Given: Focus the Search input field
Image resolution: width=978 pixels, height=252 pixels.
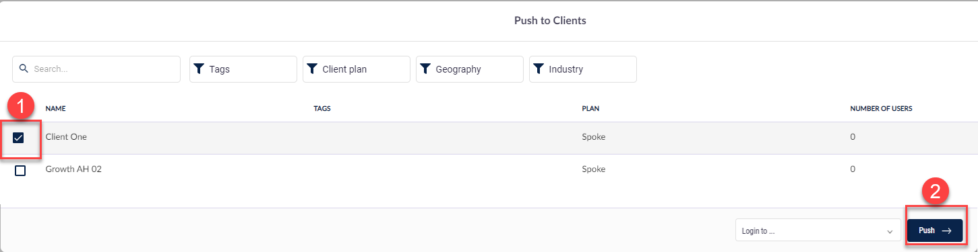Looking at the screenshot, I should pos(96,69).
